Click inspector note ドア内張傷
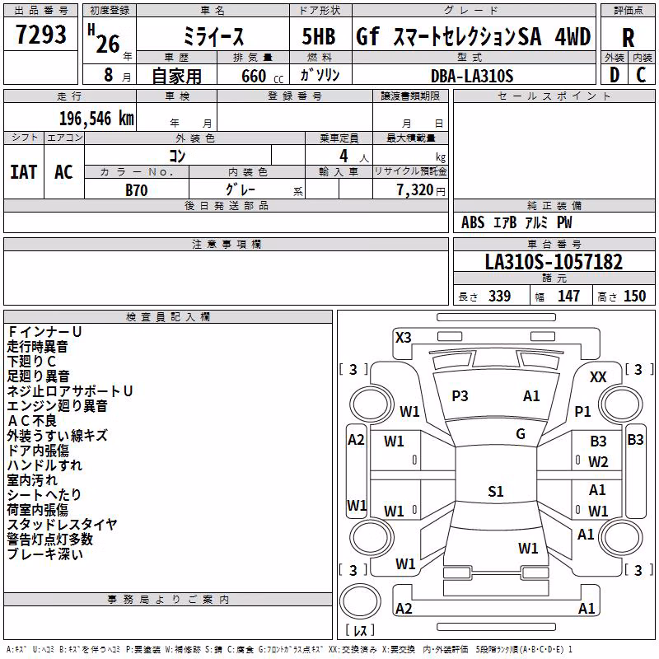This screenshot has width=659, height=659. [38, 451]
